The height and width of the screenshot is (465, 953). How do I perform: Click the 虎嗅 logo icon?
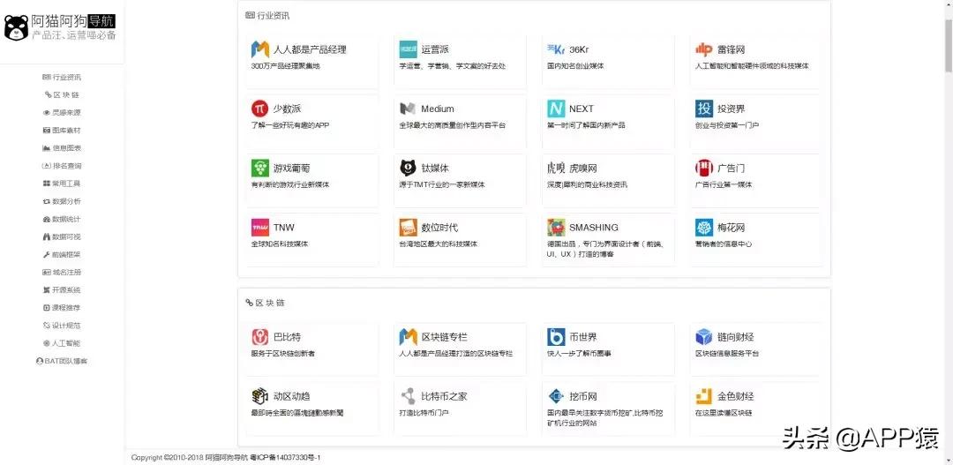(556, 169)
